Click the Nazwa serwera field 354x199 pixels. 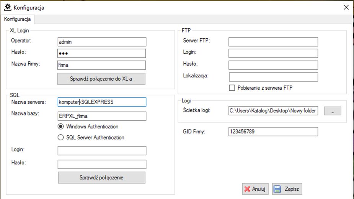[102, 102]
